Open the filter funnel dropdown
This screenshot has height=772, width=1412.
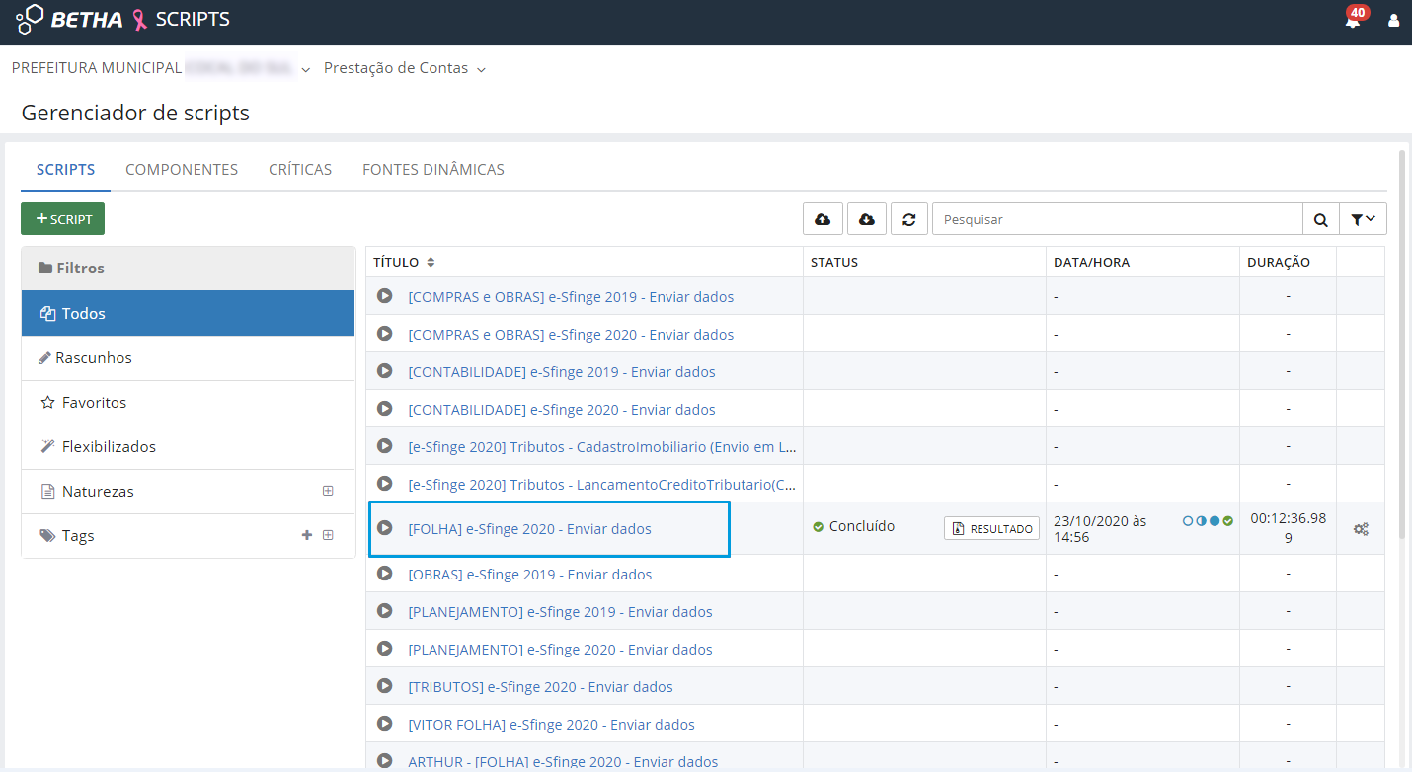(x=1363, y=219)
